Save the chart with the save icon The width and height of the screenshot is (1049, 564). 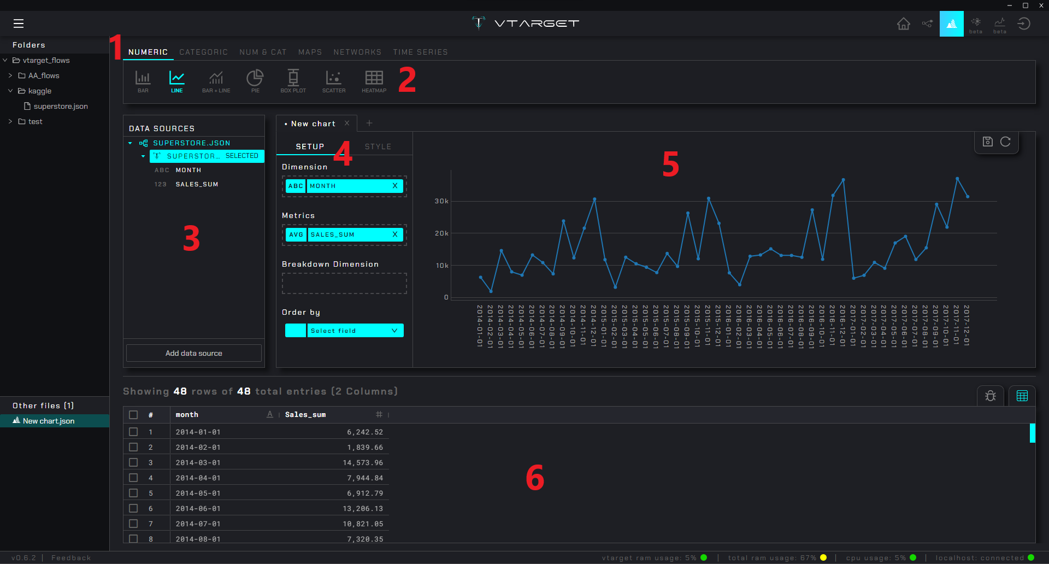pos(987,142)
